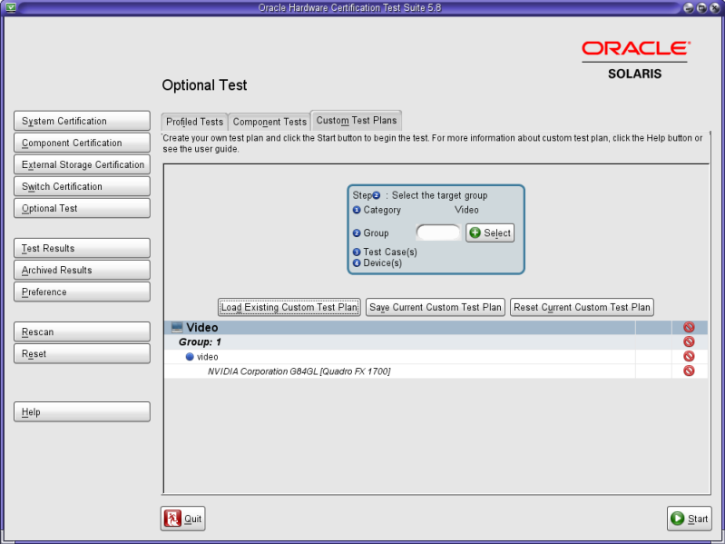
Task: Minimize the Certification Test Suite window
Action: [x=689, y=8]
